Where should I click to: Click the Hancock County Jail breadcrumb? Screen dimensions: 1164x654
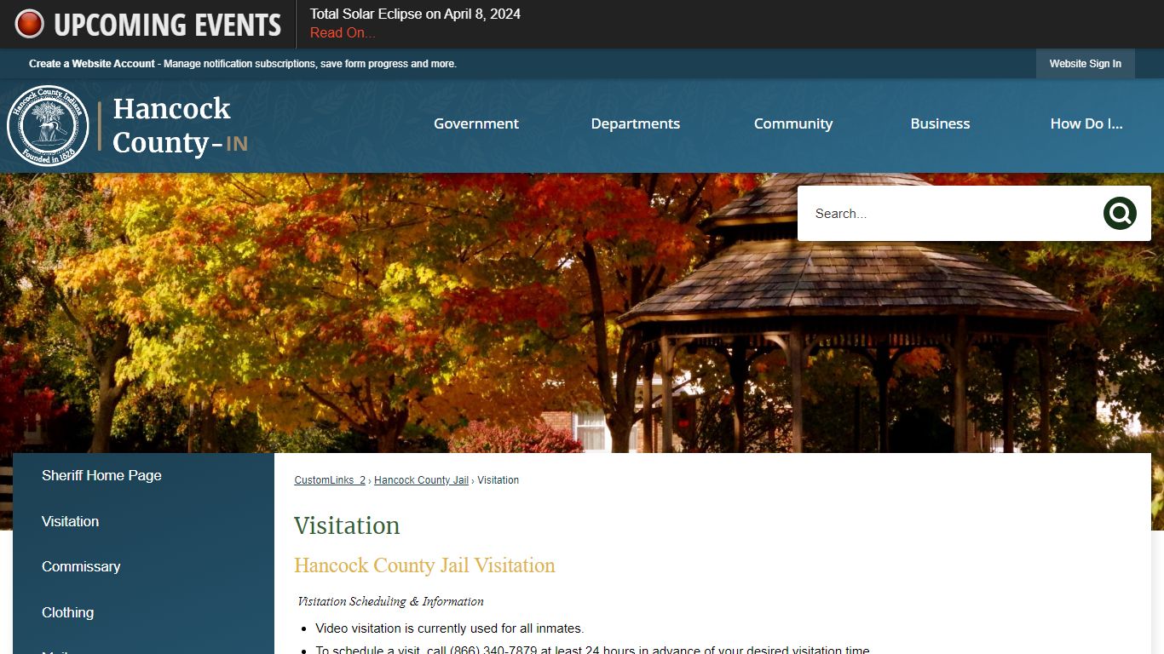421,480
